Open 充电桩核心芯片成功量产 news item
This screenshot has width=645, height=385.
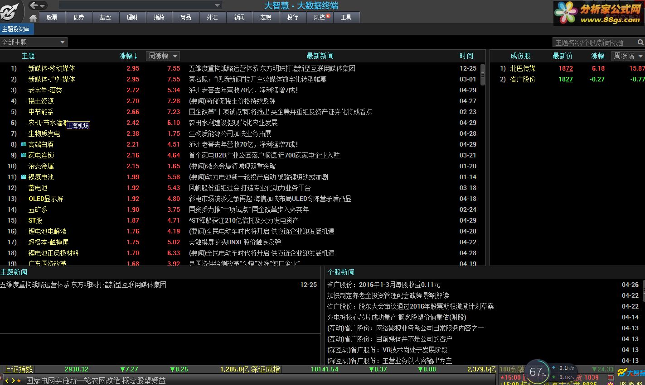pyautogui.click(x=397, y=317)
